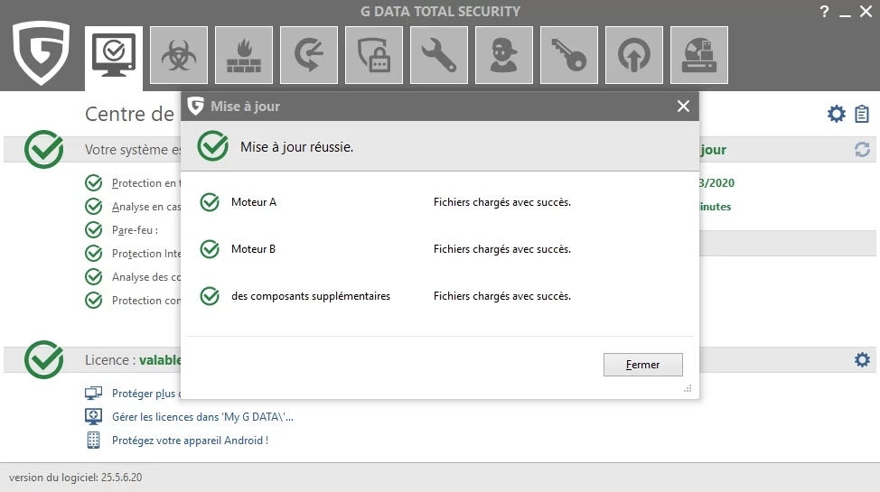The height and width of the screenshot is (492, 880).
Task: Click the Protection contre entry
Action: click(146, 301)
